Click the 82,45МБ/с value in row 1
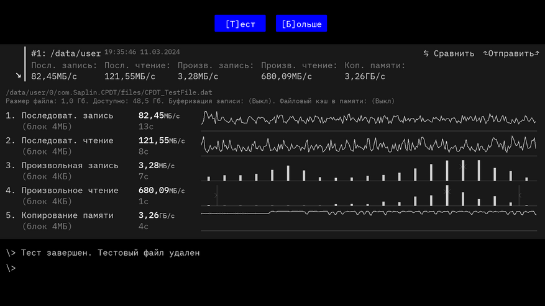The width and height of the screenshot is (545, 306). click(x=159, y=115)
